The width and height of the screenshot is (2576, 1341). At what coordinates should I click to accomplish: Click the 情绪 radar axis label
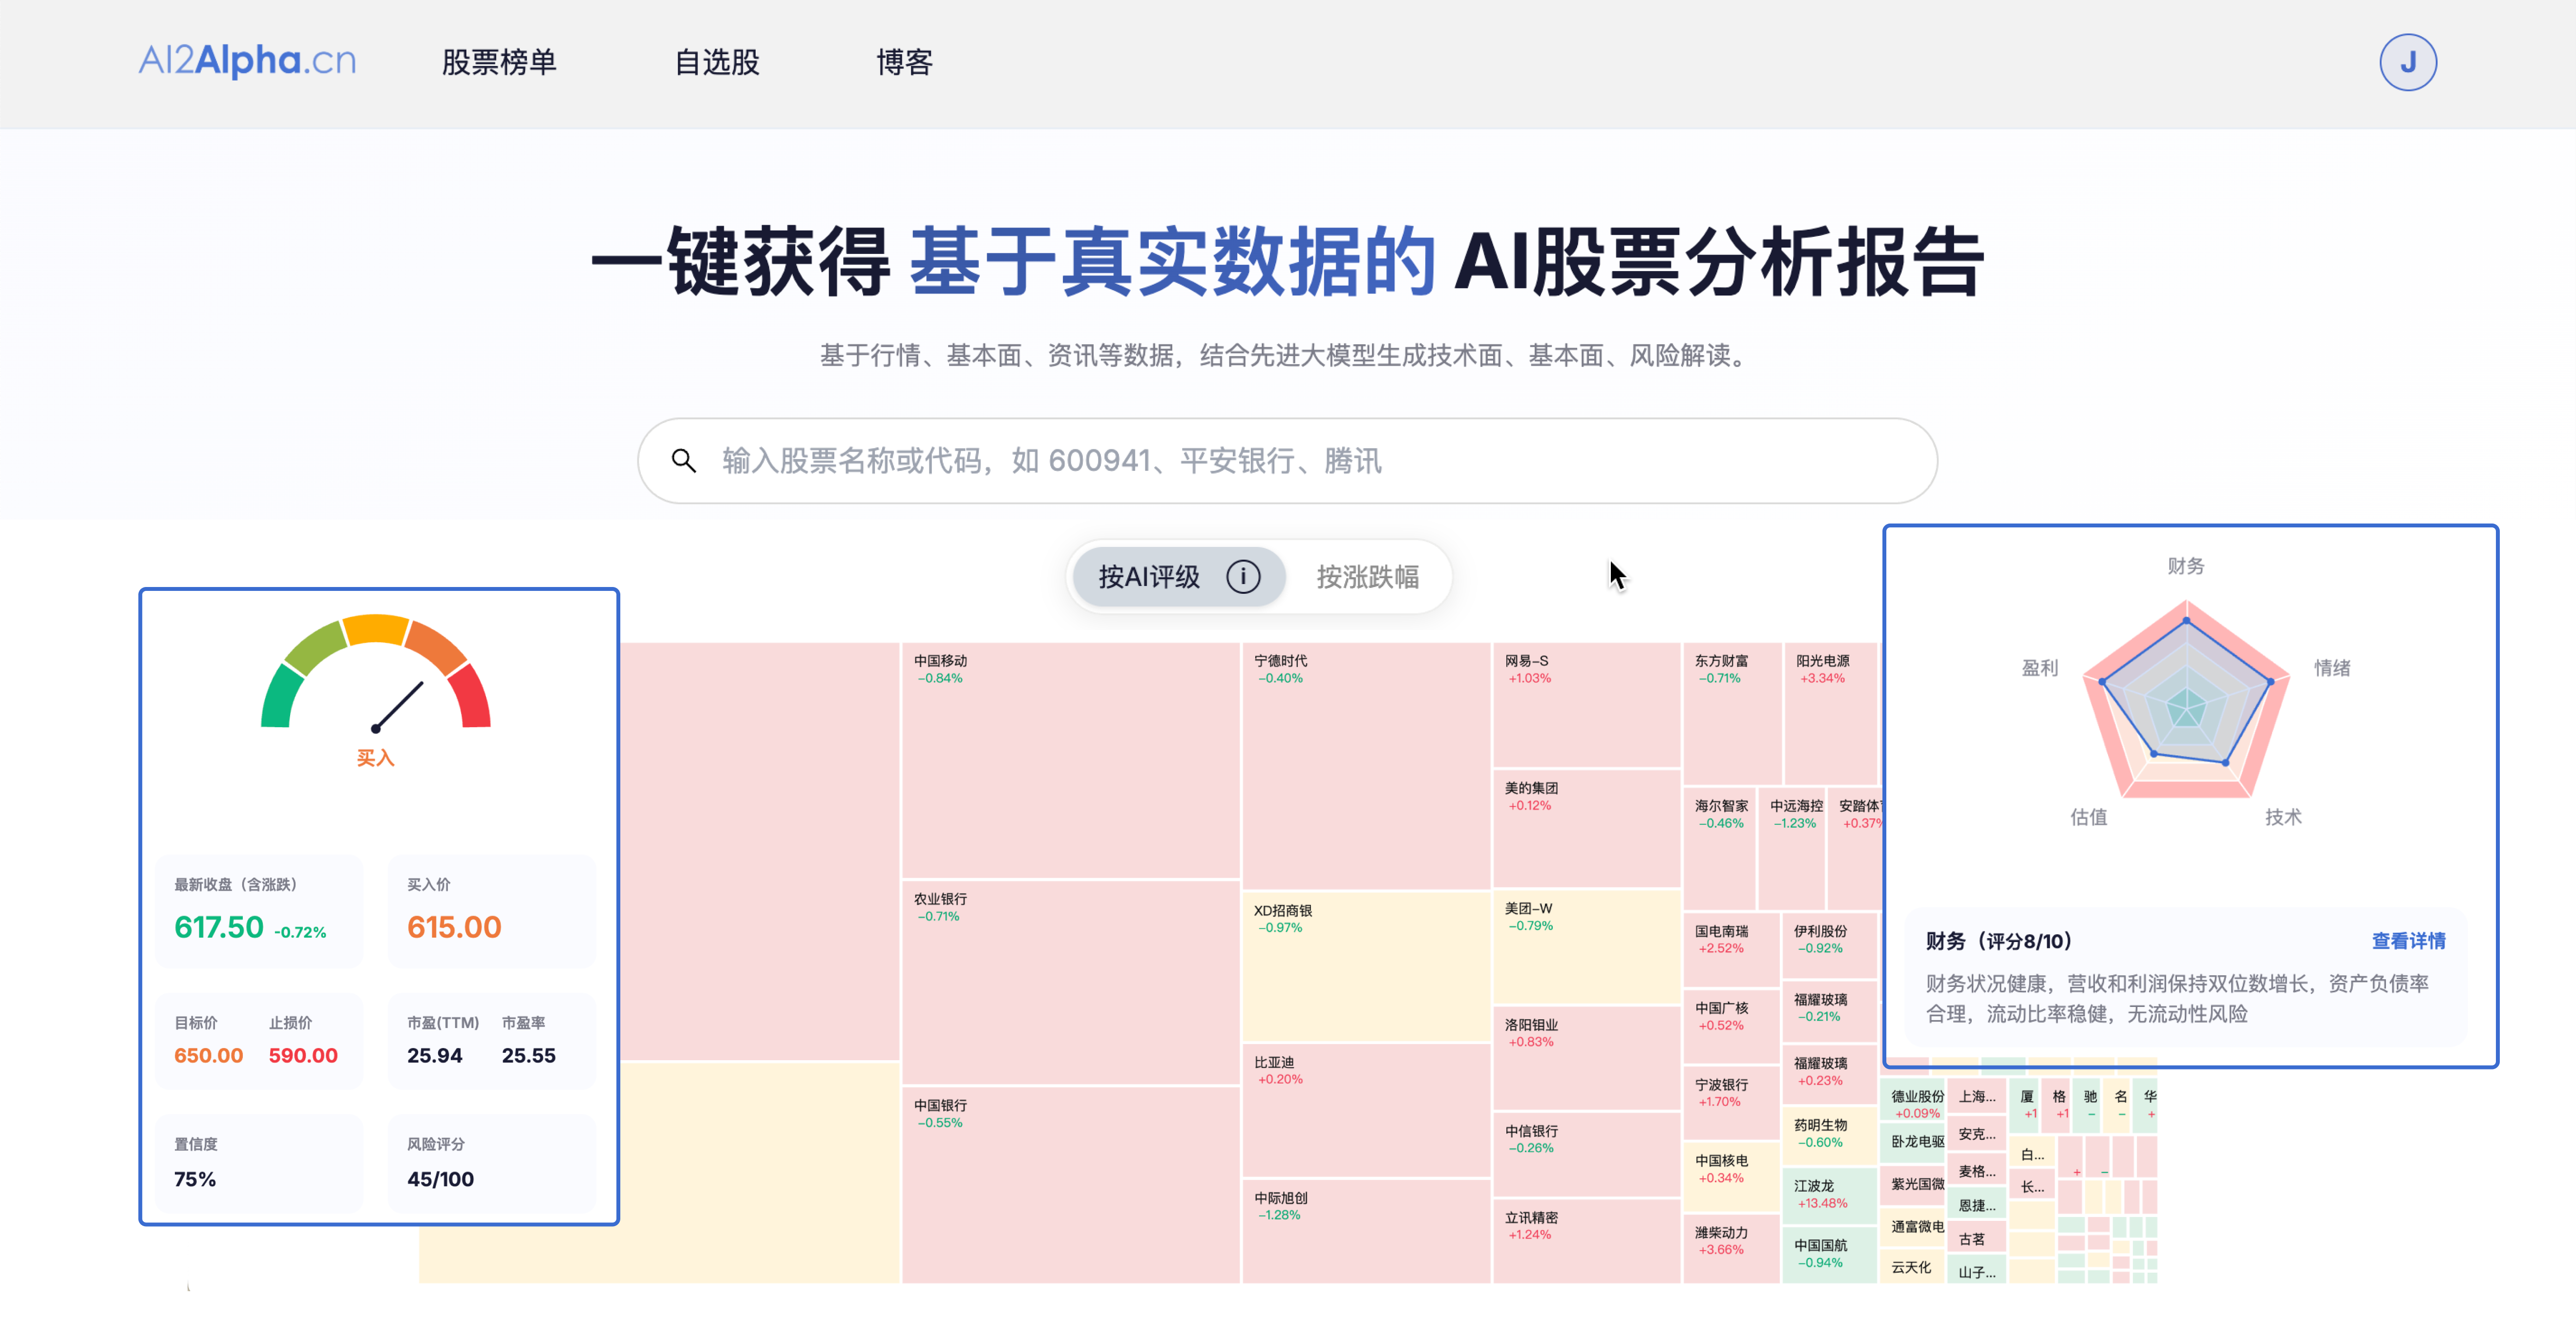(2332, 668)
